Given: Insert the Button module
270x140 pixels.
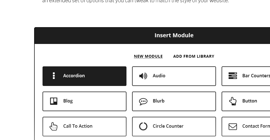Looking at the screenshot, I should coord(246,101).
